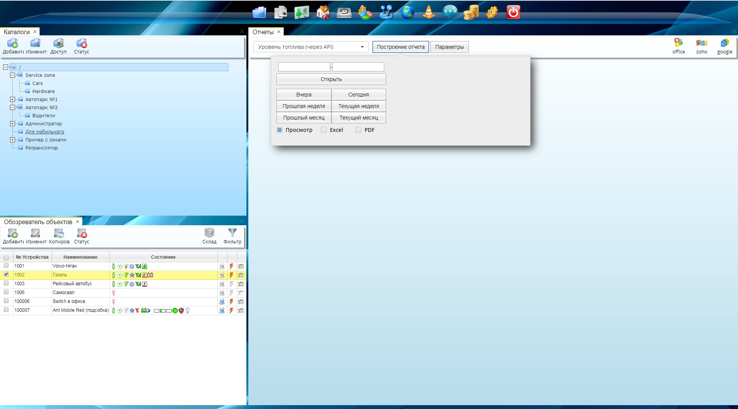Switch to the Отчеты tab
Viewport: 738px width, 409px height.
(x=263, y=32)
